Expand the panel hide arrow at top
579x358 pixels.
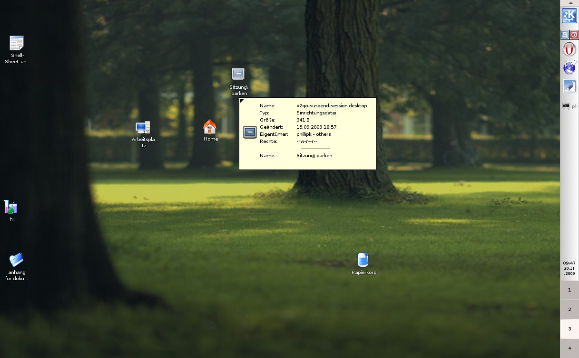(570, 2)
